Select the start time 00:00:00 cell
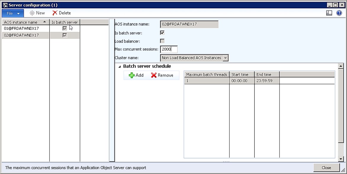 coord(242,81)
